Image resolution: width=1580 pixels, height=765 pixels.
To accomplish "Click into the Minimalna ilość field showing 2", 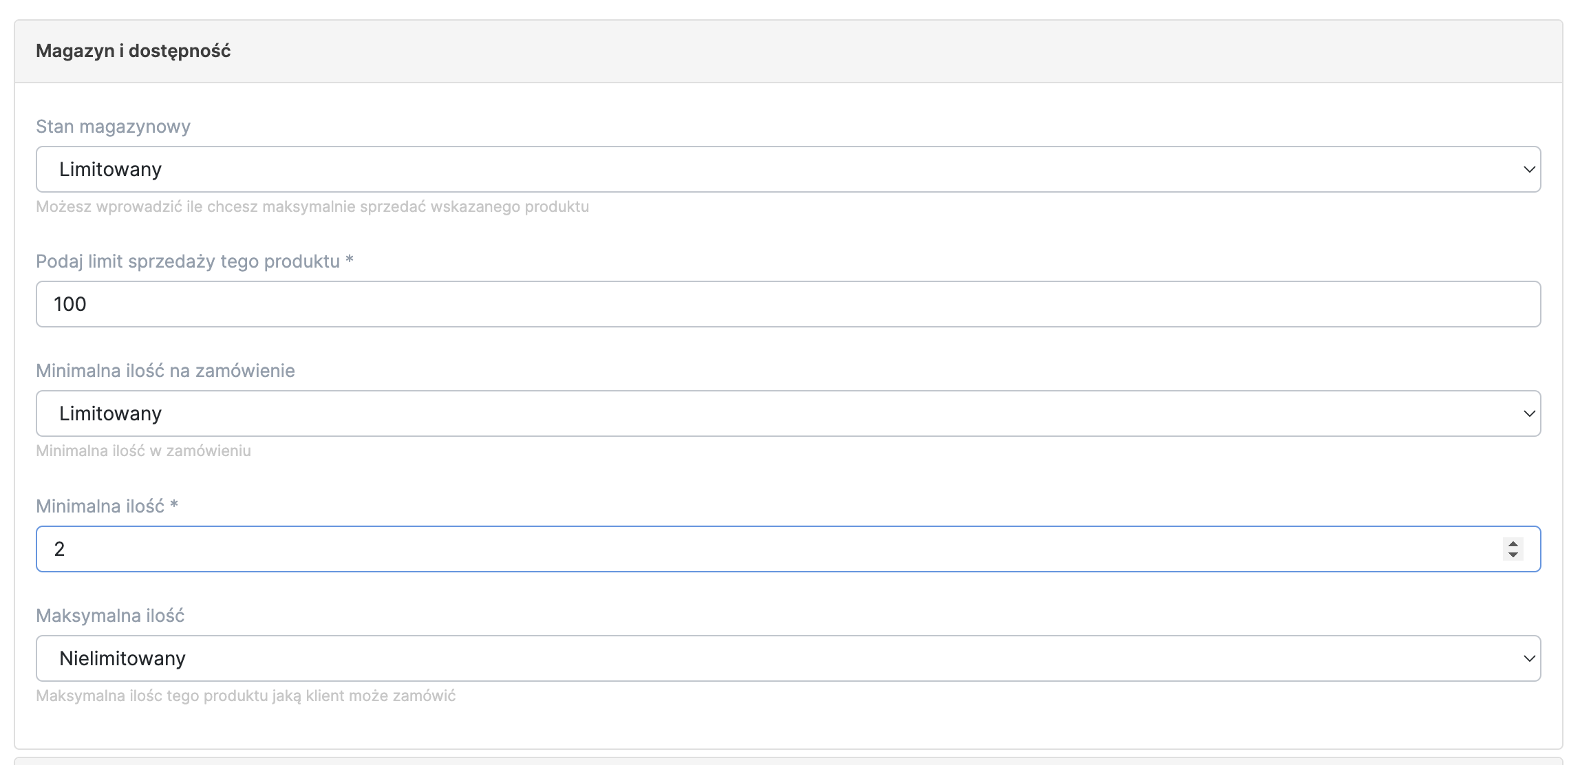I will coord(757,549).
